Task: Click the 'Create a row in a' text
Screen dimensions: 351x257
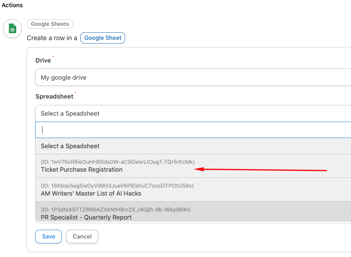Action: tap(52, 38)
